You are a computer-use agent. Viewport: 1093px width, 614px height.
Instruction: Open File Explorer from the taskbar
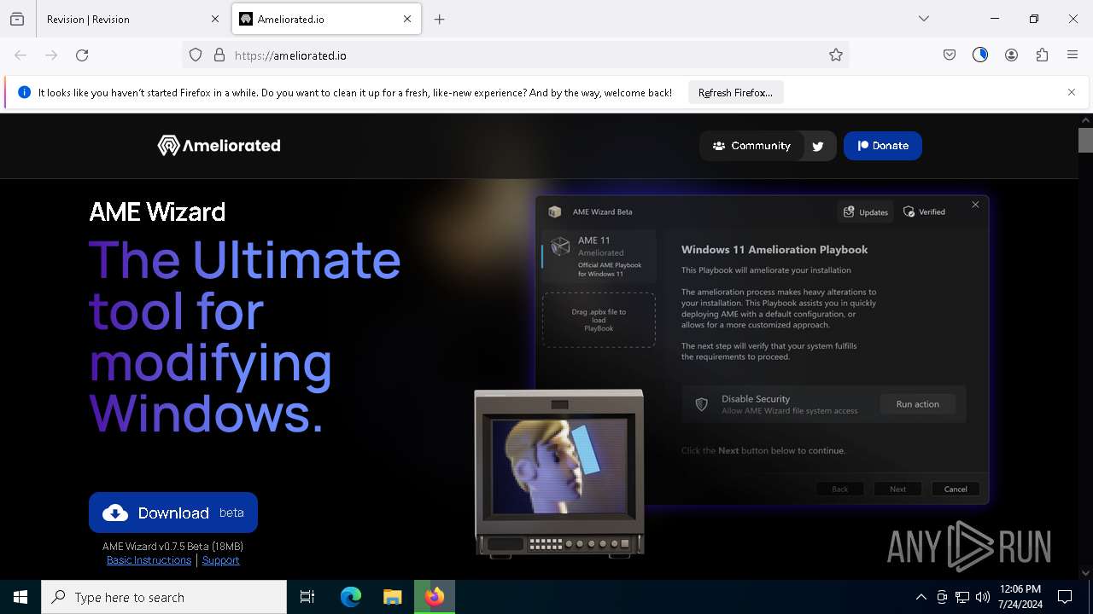click(392, 597)
